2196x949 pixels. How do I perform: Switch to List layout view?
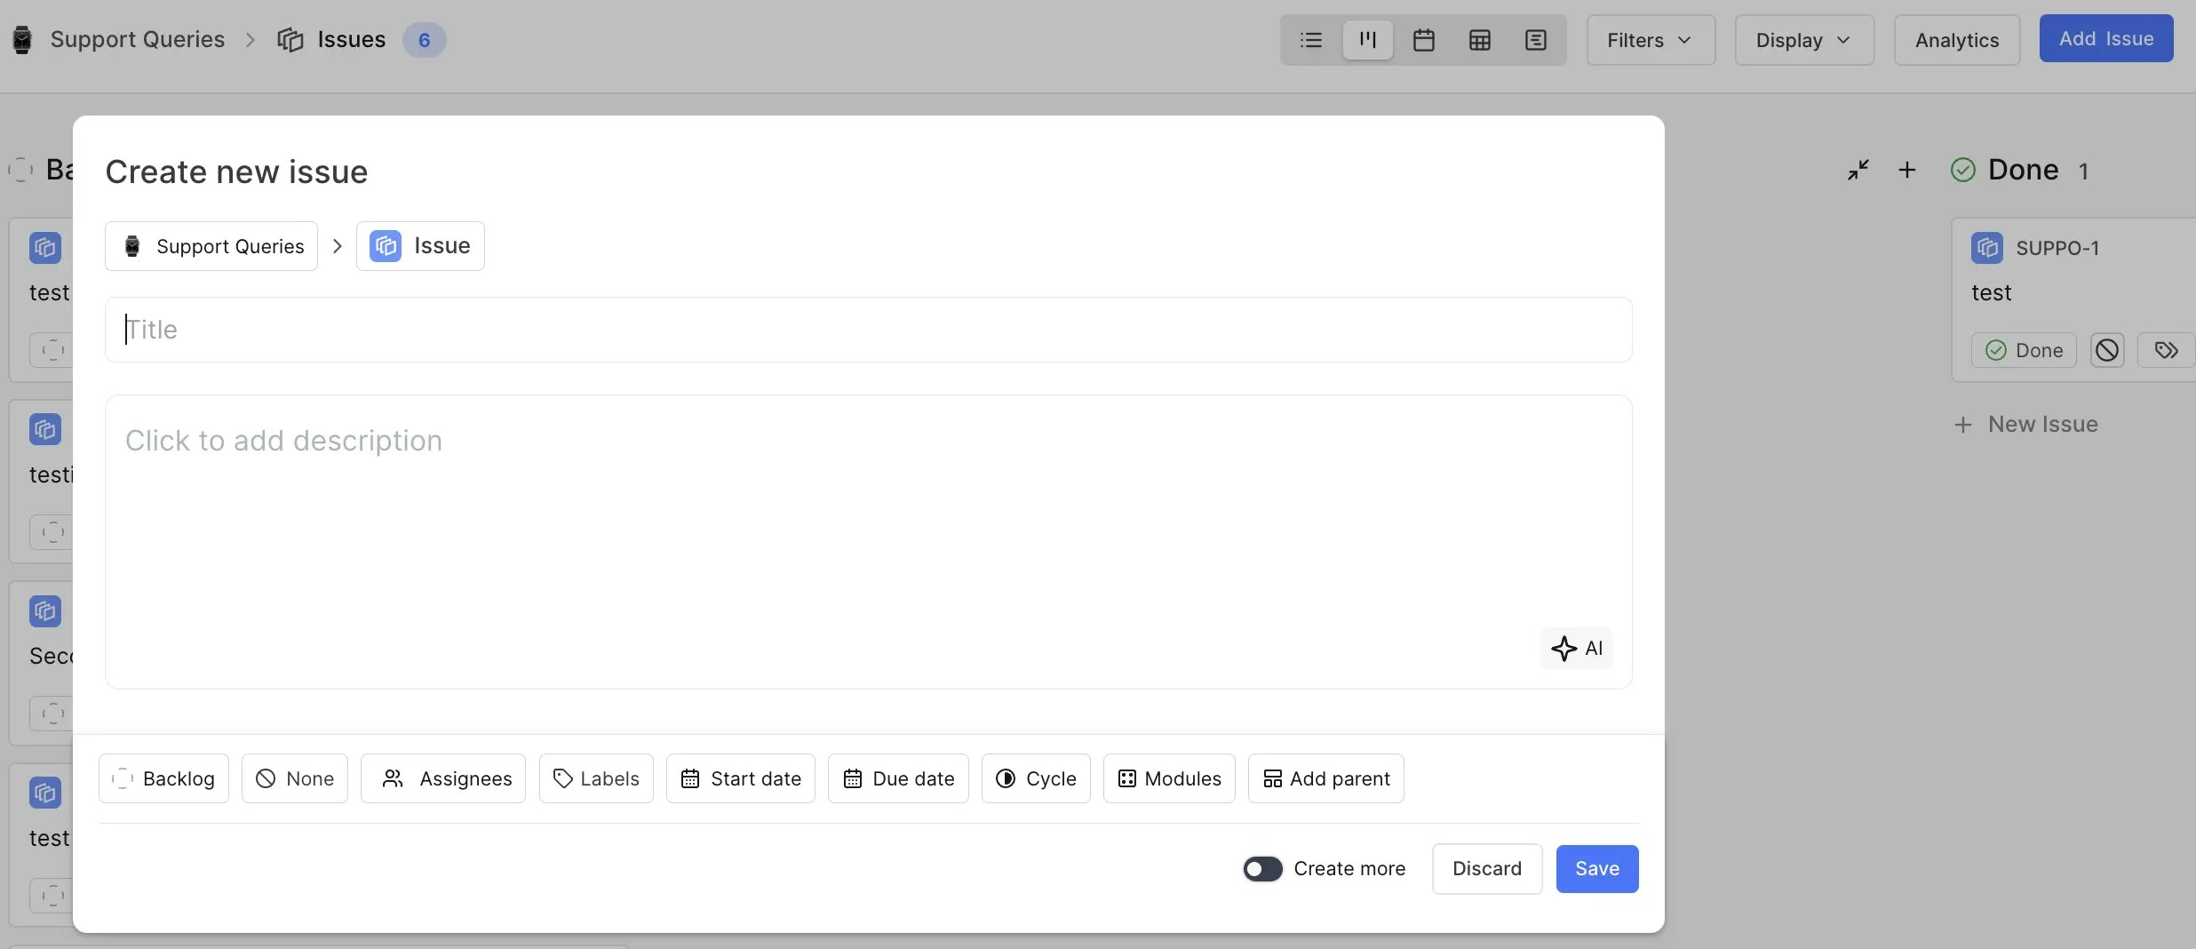(x=1310, y=40)
